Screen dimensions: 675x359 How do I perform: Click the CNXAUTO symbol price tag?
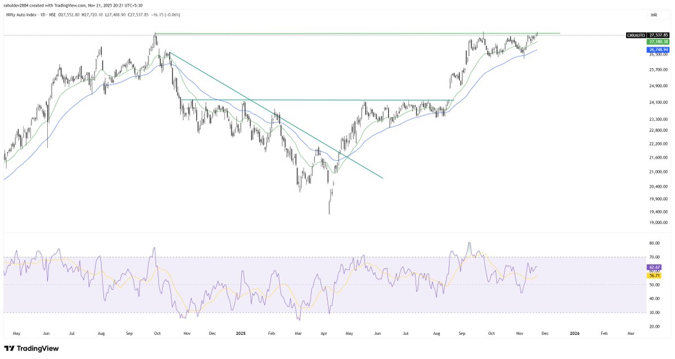click(636, 35)
